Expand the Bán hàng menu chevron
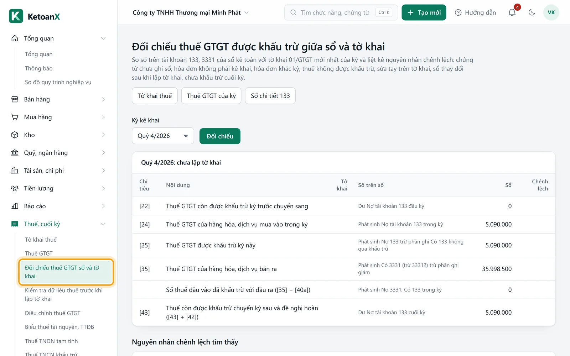Image resolution: width=570 pixels, height=356 pixels. point(103,99)
